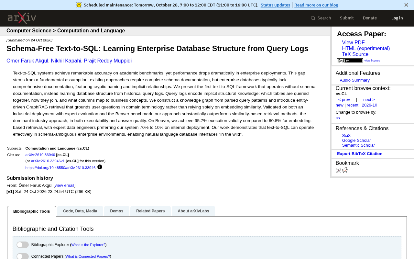
Task: Dismiss the scheduled maintenance banner
Action: click(x=406, y=5)
